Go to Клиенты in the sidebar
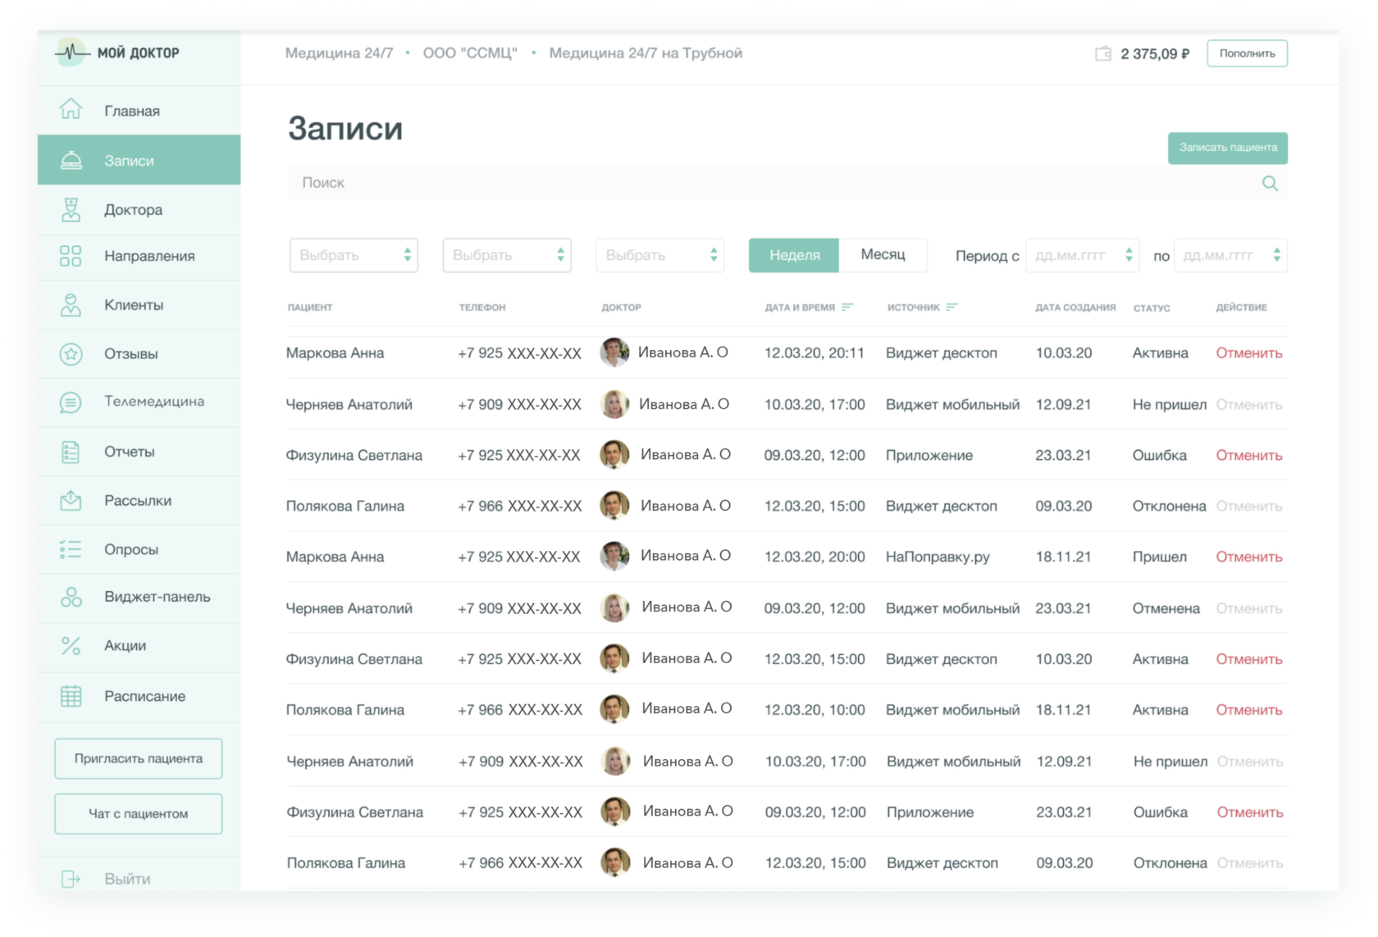Screen dimensions: 1378x937 tap(134, 305)
